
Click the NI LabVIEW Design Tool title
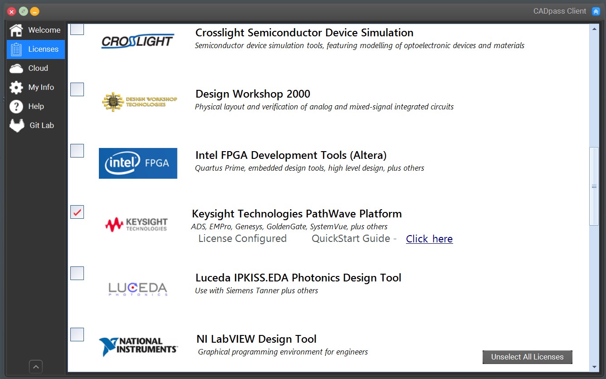256,339
